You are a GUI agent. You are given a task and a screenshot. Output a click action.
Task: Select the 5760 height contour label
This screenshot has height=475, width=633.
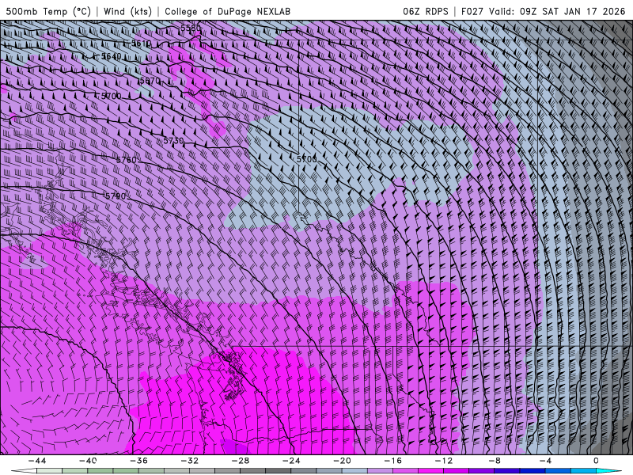(x=127, y=160)
